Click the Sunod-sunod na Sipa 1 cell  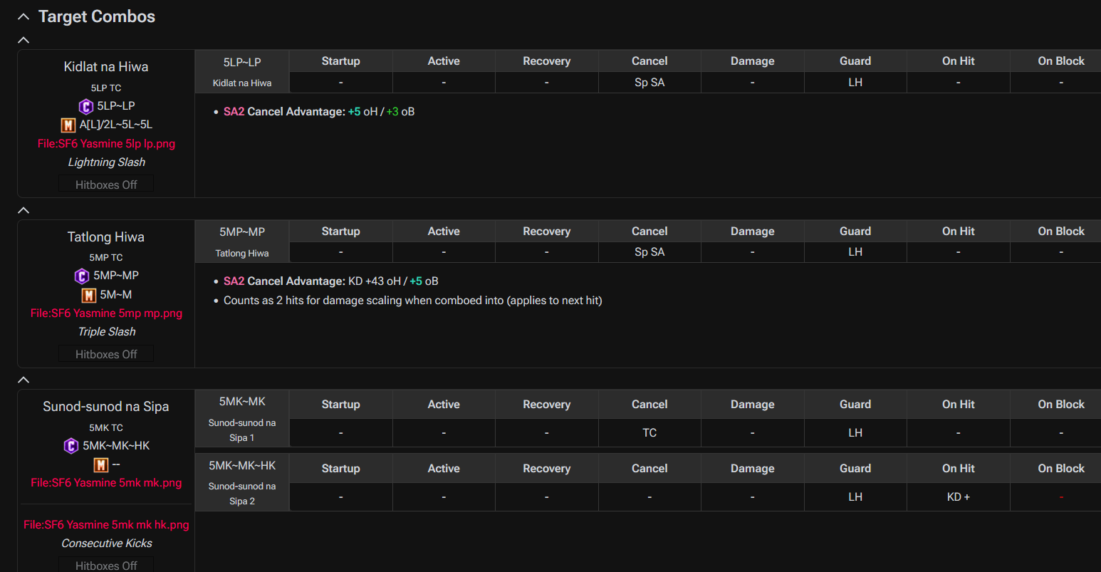(242, 430)
